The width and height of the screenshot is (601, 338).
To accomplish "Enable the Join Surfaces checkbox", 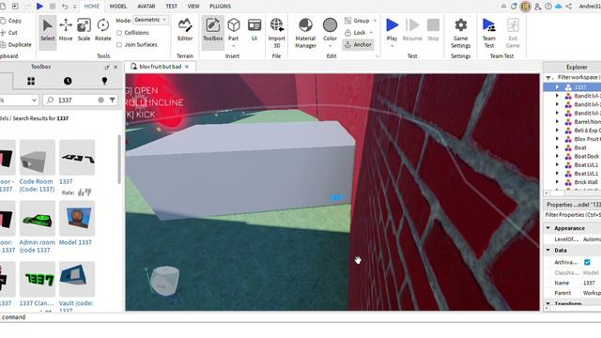I will [x=119, y=45].
